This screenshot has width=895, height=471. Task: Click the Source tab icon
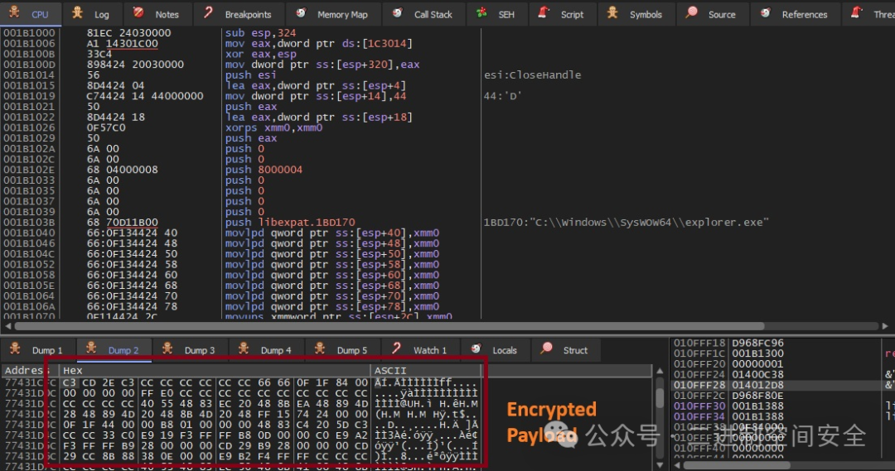point(691,12)
